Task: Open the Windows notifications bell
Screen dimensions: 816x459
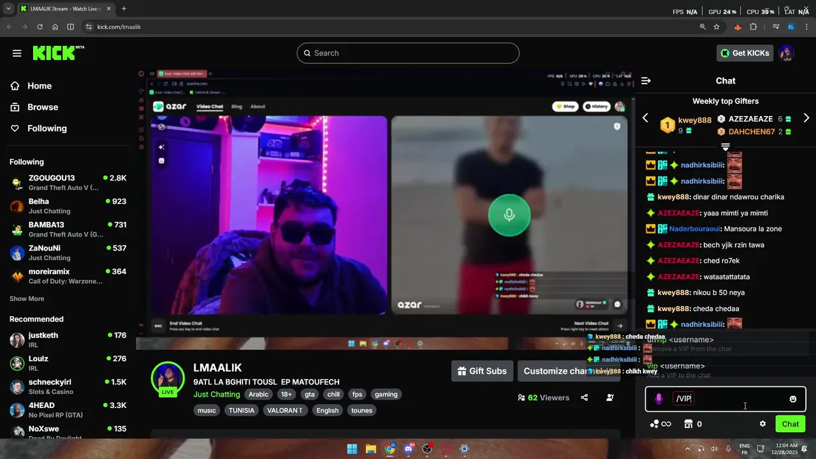Action: tap(805, 449)
